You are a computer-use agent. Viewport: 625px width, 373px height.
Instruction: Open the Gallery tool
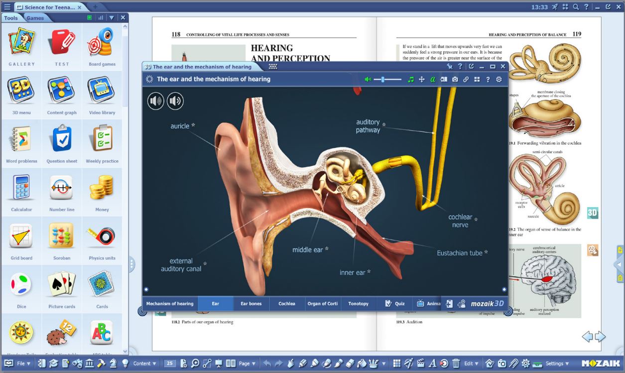coord(21,47)
